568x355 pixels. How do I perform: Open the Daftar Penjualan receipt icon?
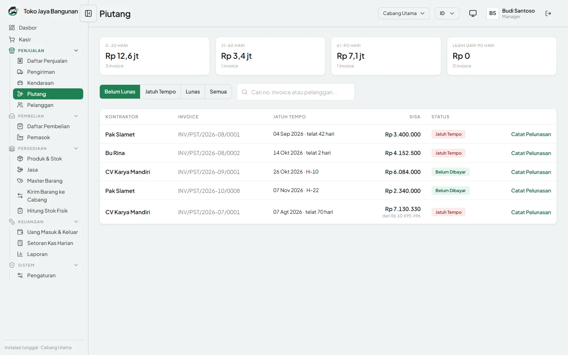(x=20, y=61)
